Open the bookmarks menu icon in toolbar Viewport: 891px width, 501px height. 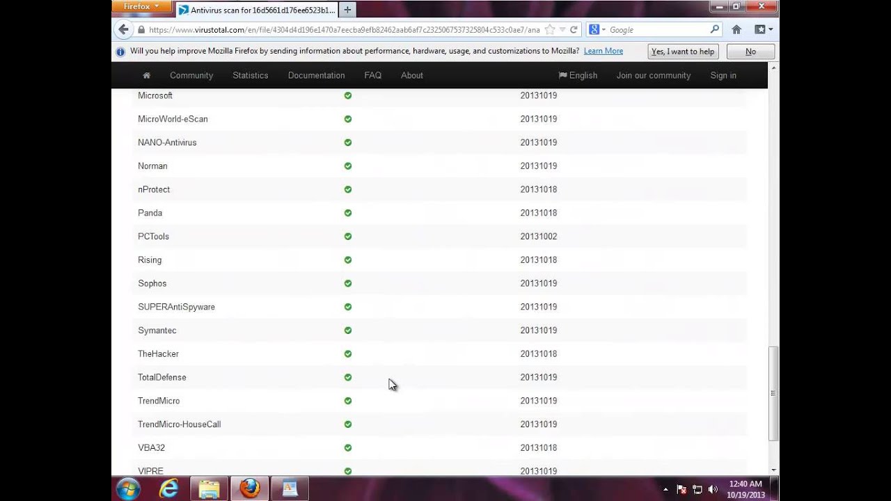point(760,29)
